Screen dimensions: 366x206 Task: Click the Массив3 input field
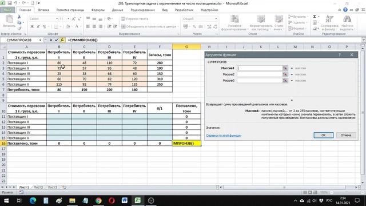point(260,80)
